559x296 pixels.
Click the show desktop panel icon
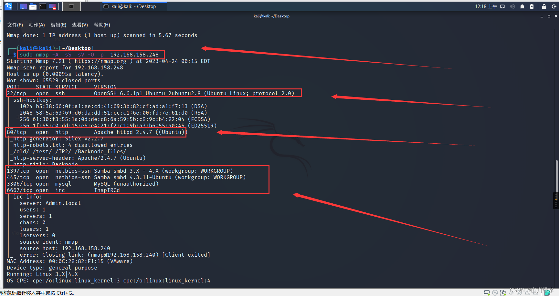click(23, 6)
